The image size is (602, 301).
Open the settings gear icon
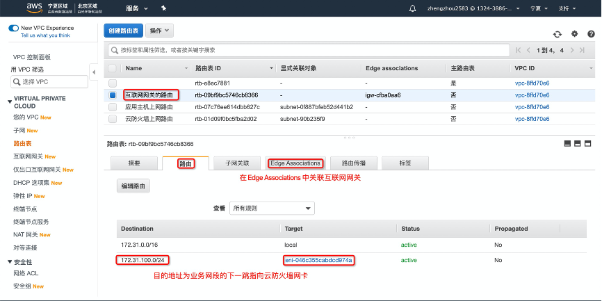pos(574,33)
